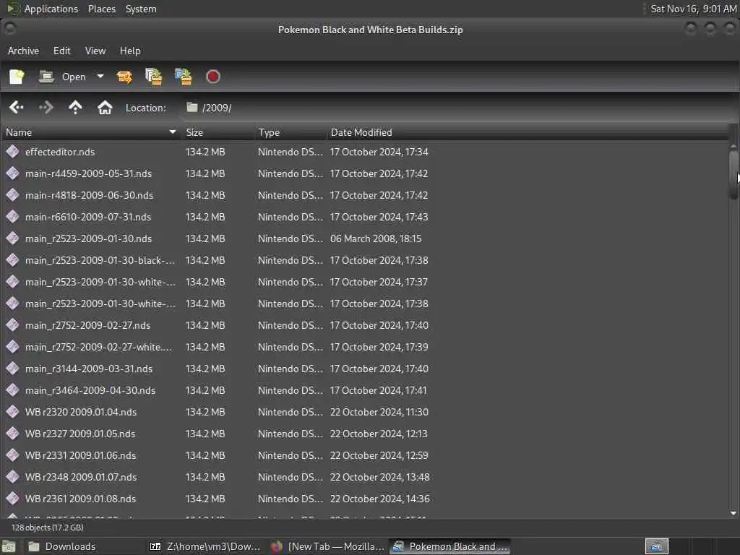740x555 pixels.
Task: Click date 22 October 2024, 11:30
Action: pyautogui.click(x=379, y=412)
